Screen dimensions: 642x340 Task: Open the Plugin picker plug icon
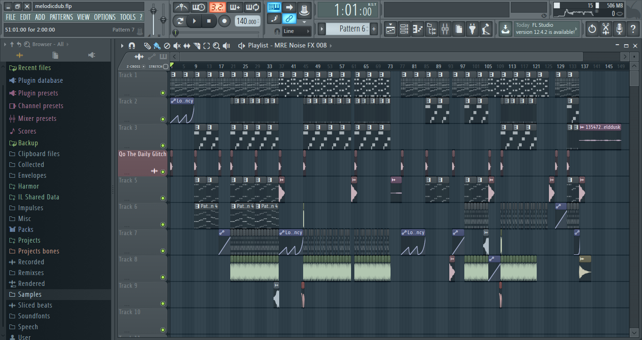(x=472, y=29)
